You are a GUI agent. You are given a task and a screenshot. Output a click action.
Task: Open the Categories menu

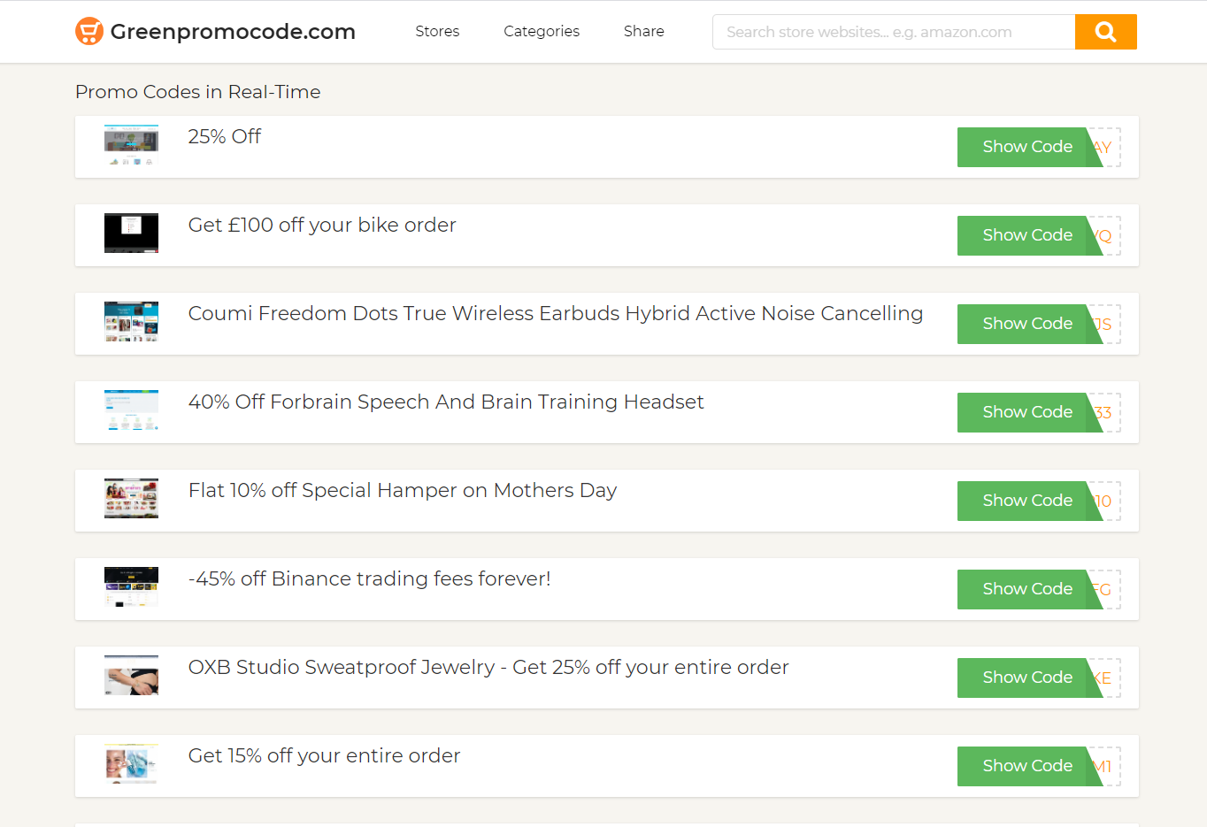click(x=542, y=31)
